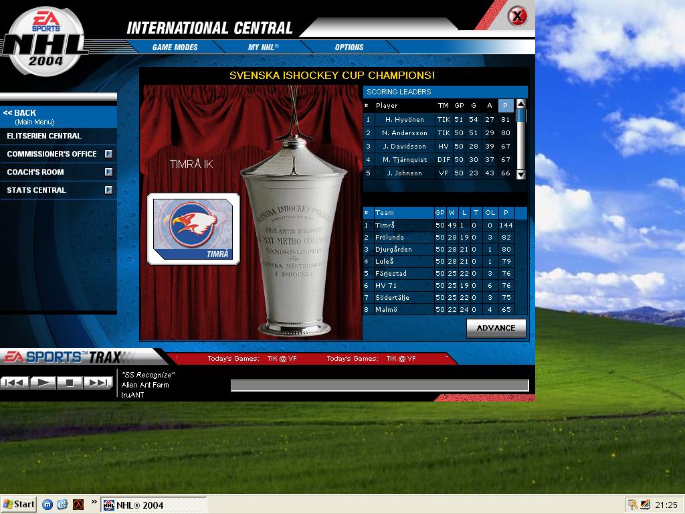
Task: Expand the Coach's Room arrow
Action: [109, 172]
